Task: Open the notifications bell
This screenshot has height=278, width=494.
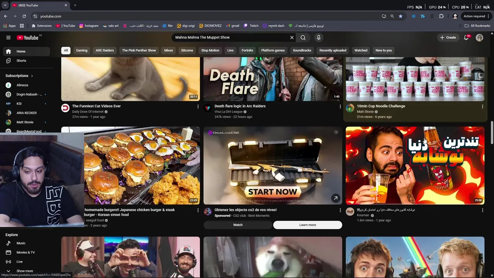Action: pos(466,37)
